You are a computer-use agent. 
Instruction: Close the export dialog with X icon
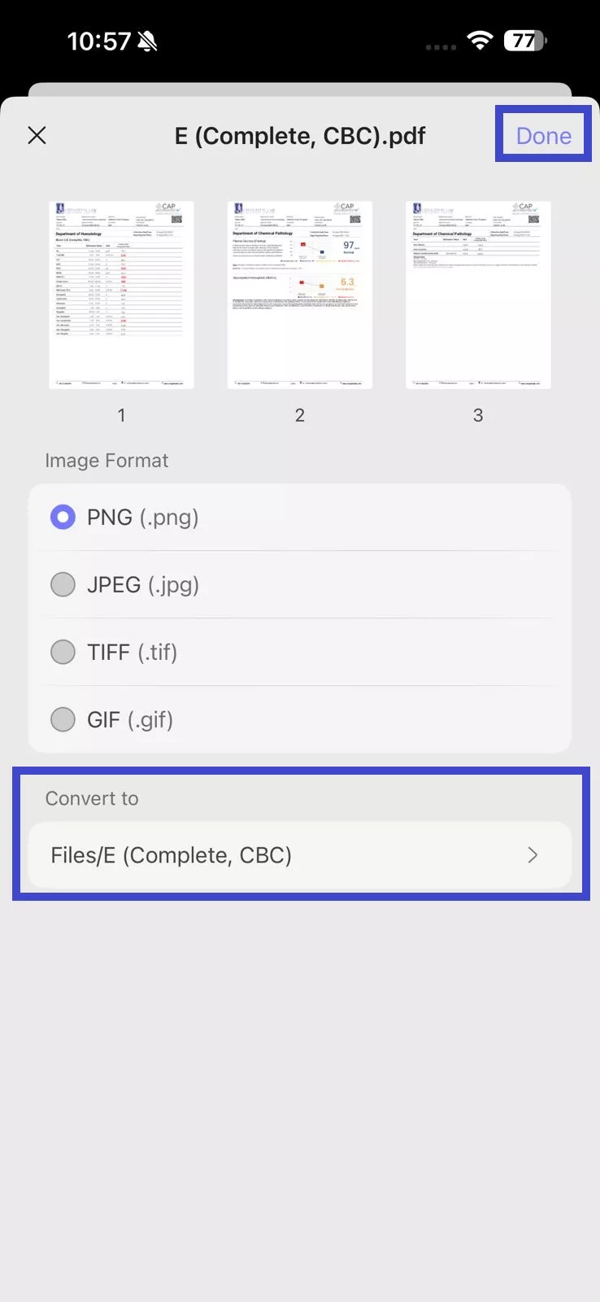point(37,135)
